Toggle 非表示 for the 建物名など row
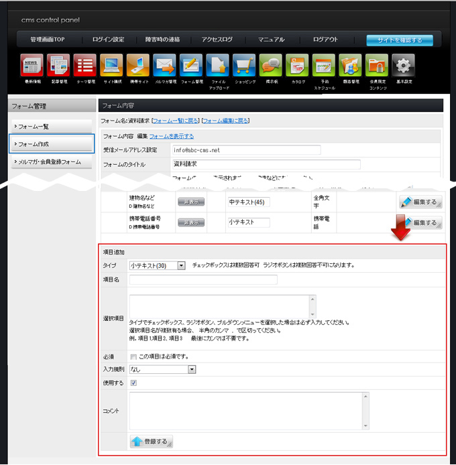Viewport: 456px width, 465px height. click(190, 201)
